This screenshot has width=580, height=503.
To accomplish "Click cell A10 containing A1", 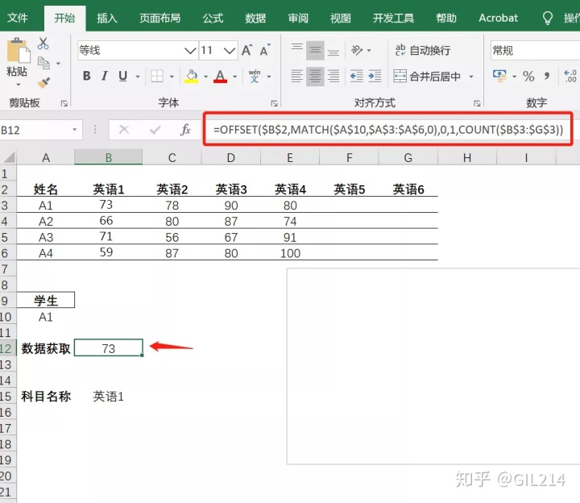I will pos(45,317).
